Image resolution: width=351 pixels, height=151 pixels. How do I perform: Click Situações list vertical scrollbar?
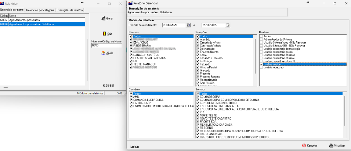pos(255,56)
